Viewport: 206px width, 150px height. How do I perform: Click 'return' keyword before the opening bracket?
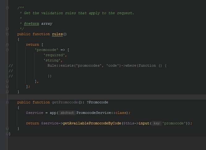pyautogui.click(x=32, y=44)
